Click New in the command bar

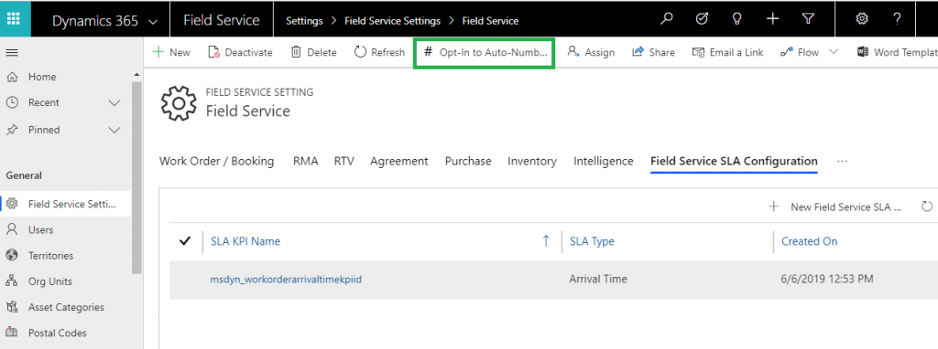(171, 52)
